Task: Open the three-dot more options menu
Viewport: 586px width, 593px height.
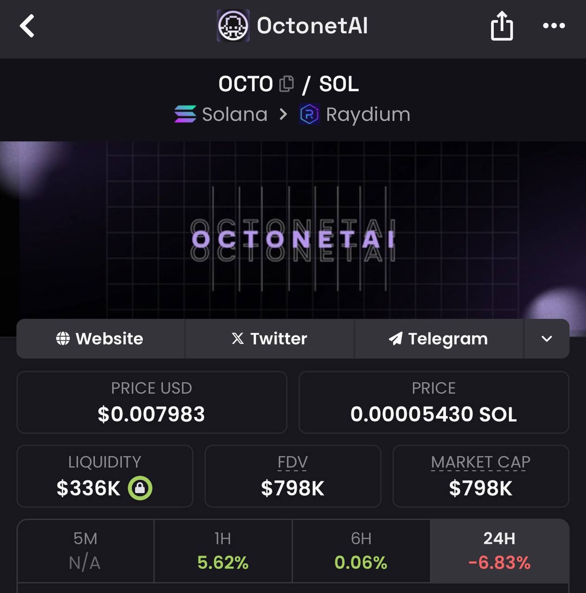Action: 554,26
